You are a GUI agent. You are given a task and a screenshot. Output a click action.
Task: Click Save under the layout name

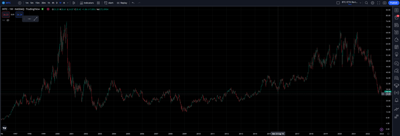click(x=350, y=4)
